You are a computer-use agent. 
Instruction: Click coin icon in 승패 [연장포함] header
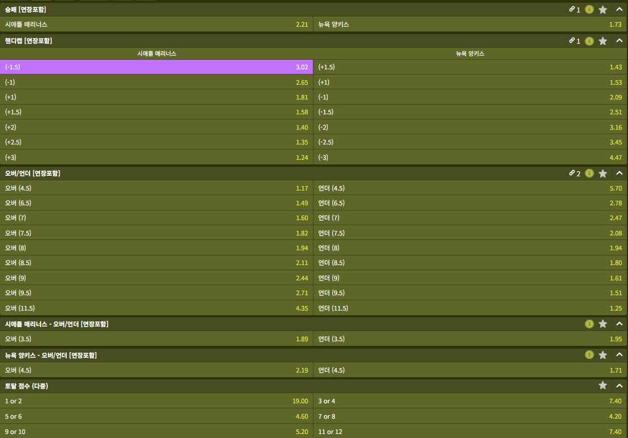pos(589,10)
